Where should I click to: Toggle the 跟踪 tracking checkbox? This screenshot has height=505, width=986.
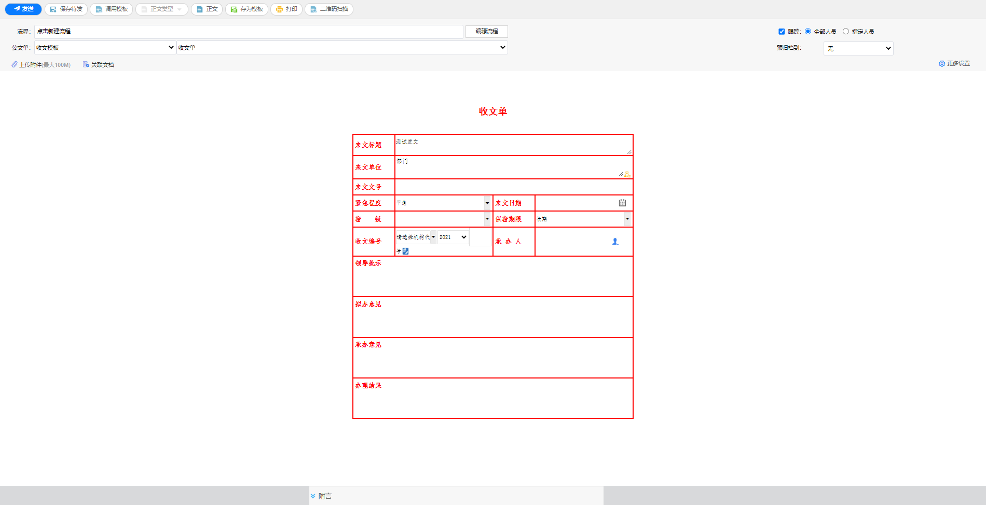tap(782, 31)
